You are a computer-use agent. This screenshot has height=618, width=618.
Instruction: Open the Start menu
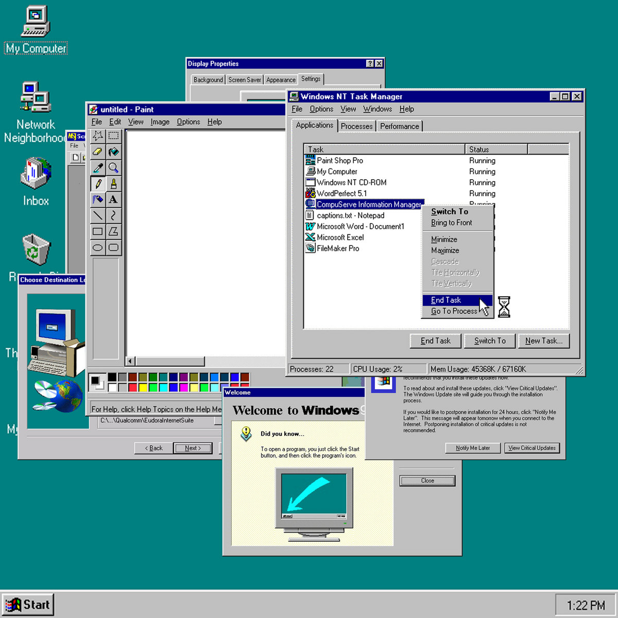28,605
